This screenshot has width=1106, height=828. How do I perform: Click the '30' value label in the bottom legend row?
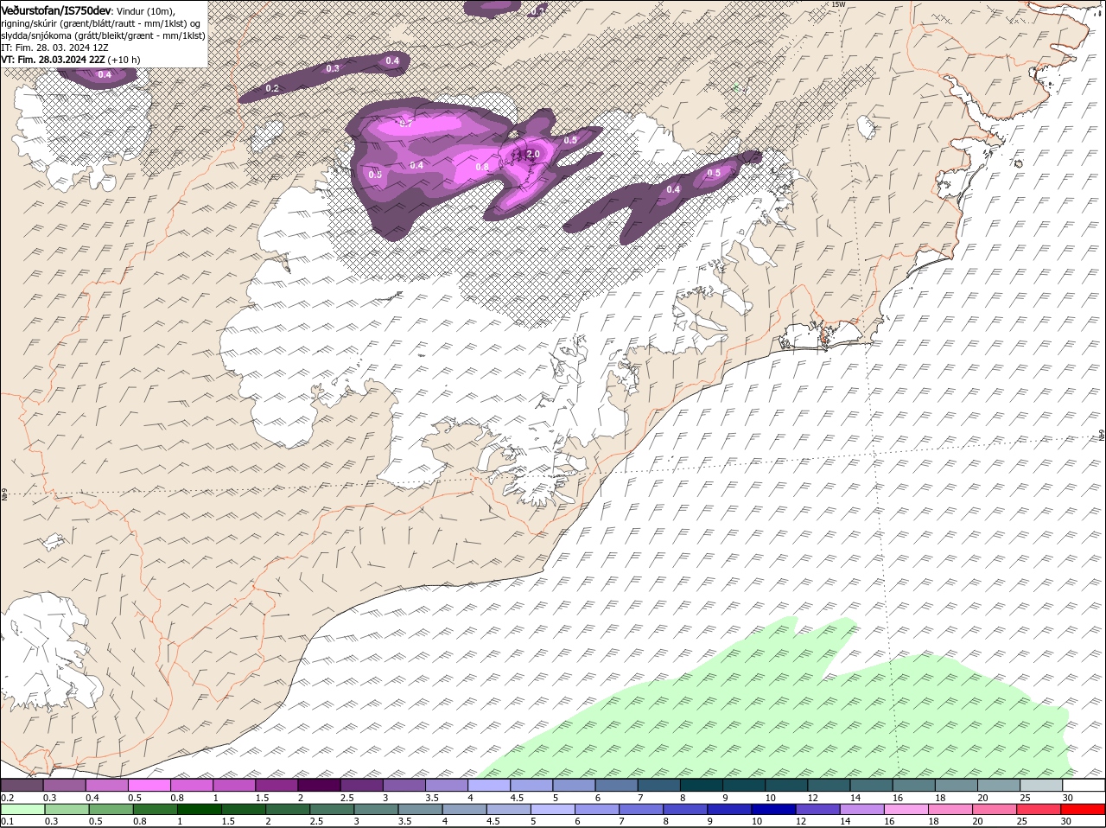point(1065,821)
